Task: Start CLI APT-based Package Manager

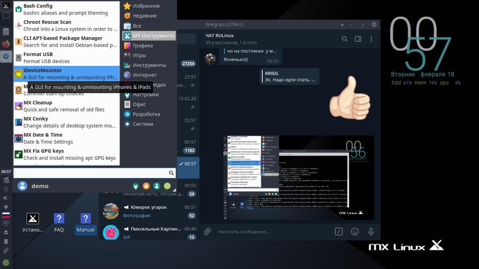Action: pos(67,42)
